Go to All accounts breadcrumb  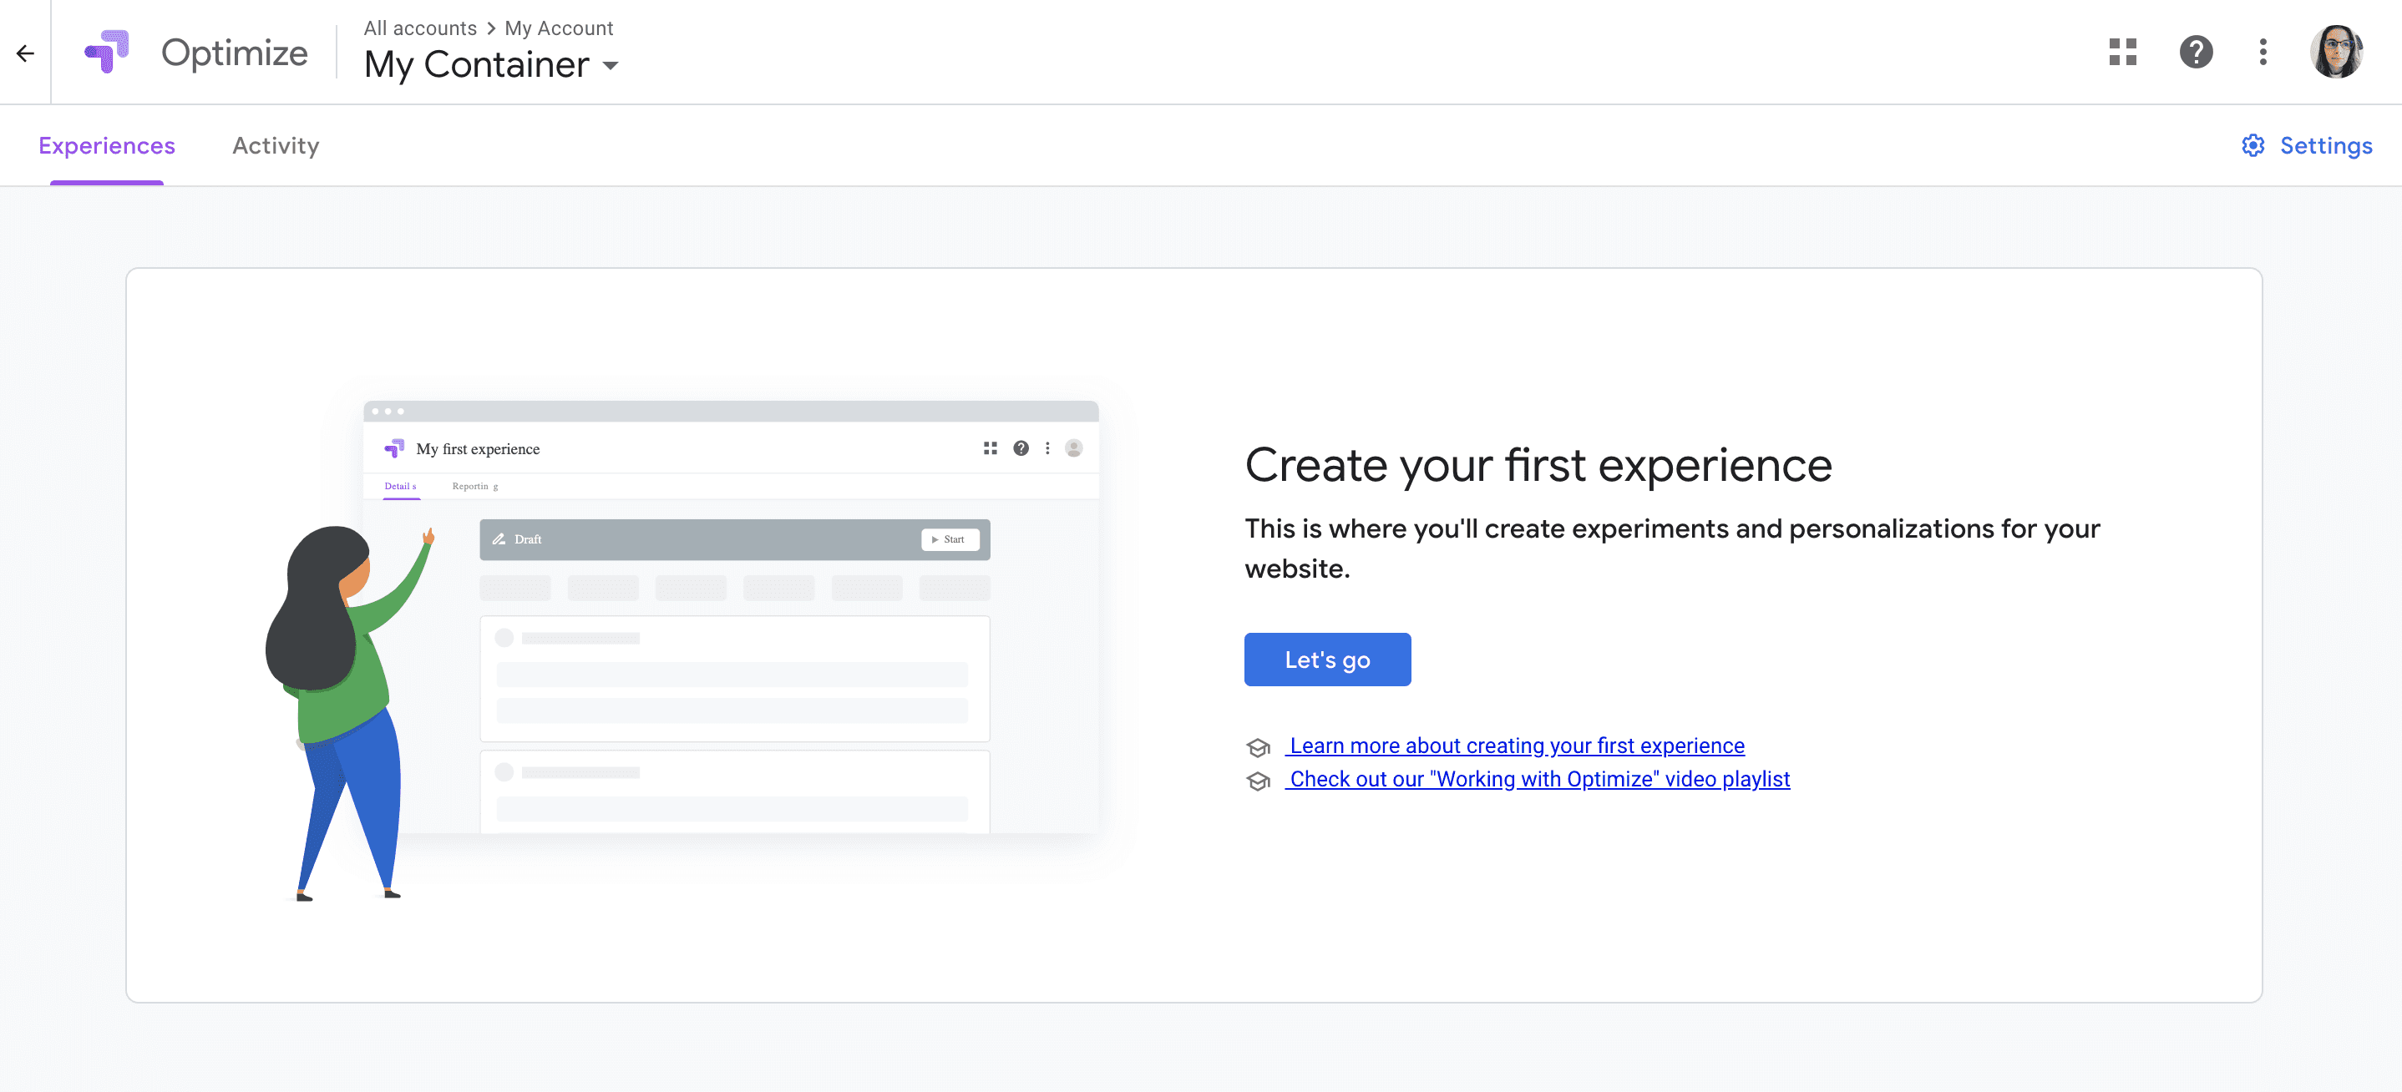pyautogui.click(x=419, y=28)
